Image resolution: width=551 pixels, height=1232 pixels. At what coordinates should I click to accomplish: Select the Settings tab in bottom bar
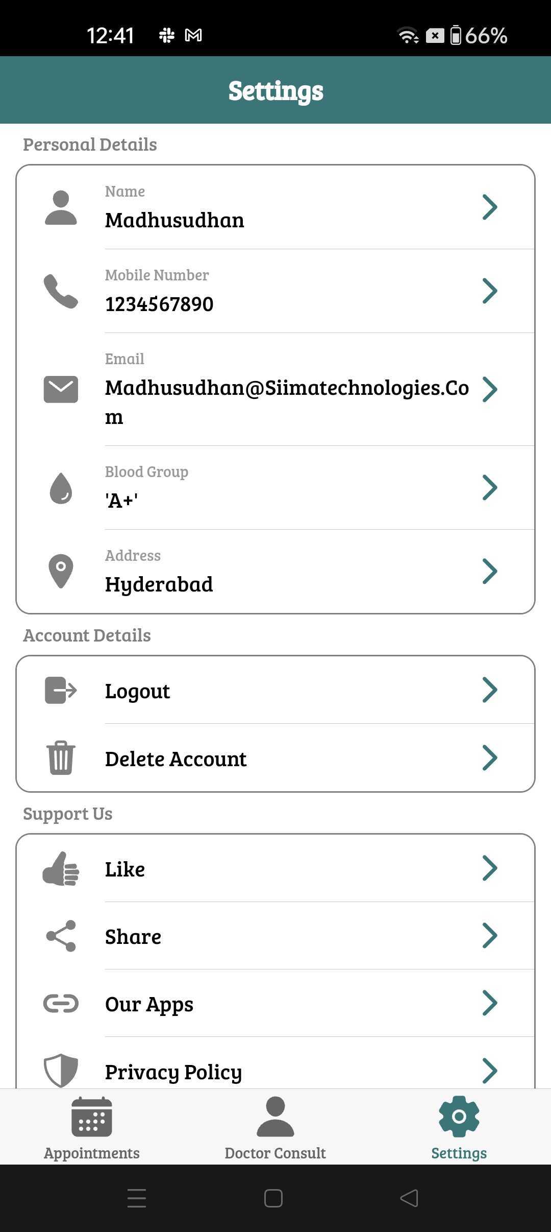[x=459, y=1127]
